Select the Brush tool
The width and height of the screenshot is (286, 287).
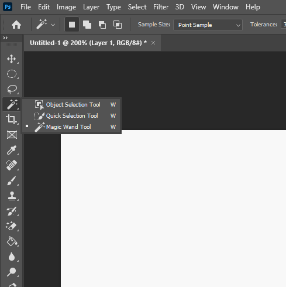pos(12,180)
